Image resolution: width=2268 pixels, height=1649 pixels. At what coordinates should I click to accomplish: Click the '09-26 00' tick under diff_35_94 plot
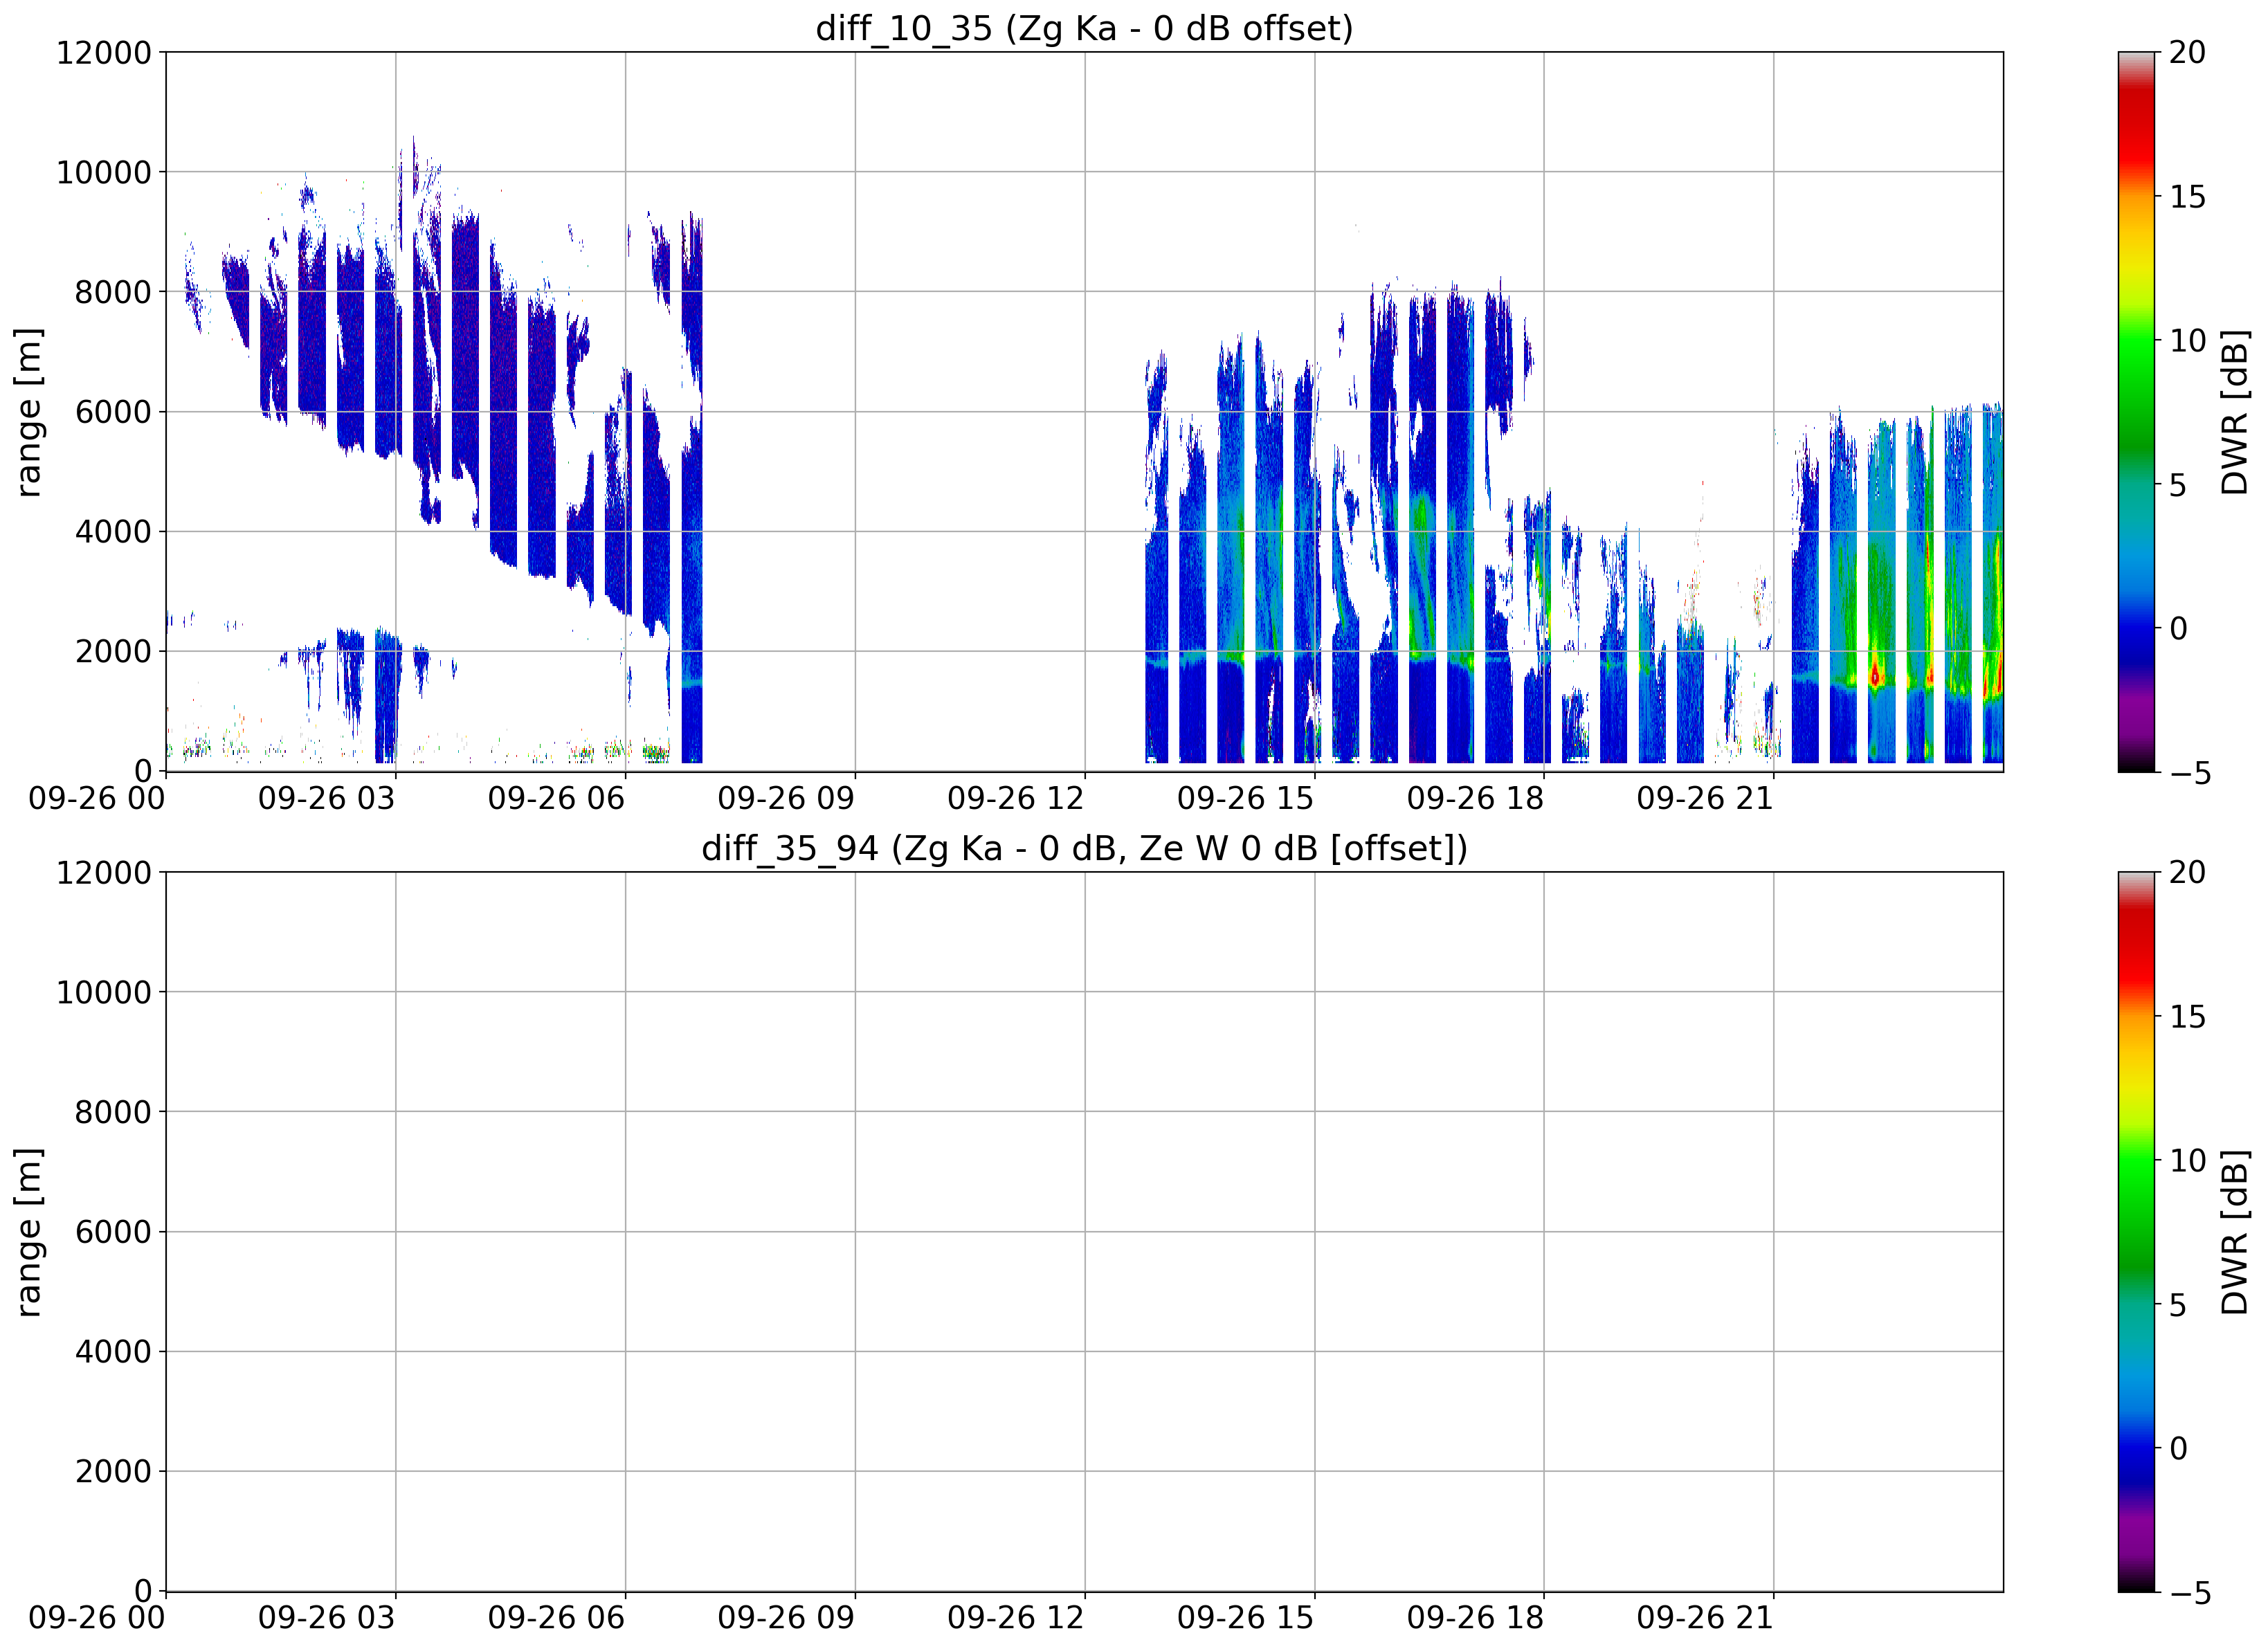coord(97,1617)
